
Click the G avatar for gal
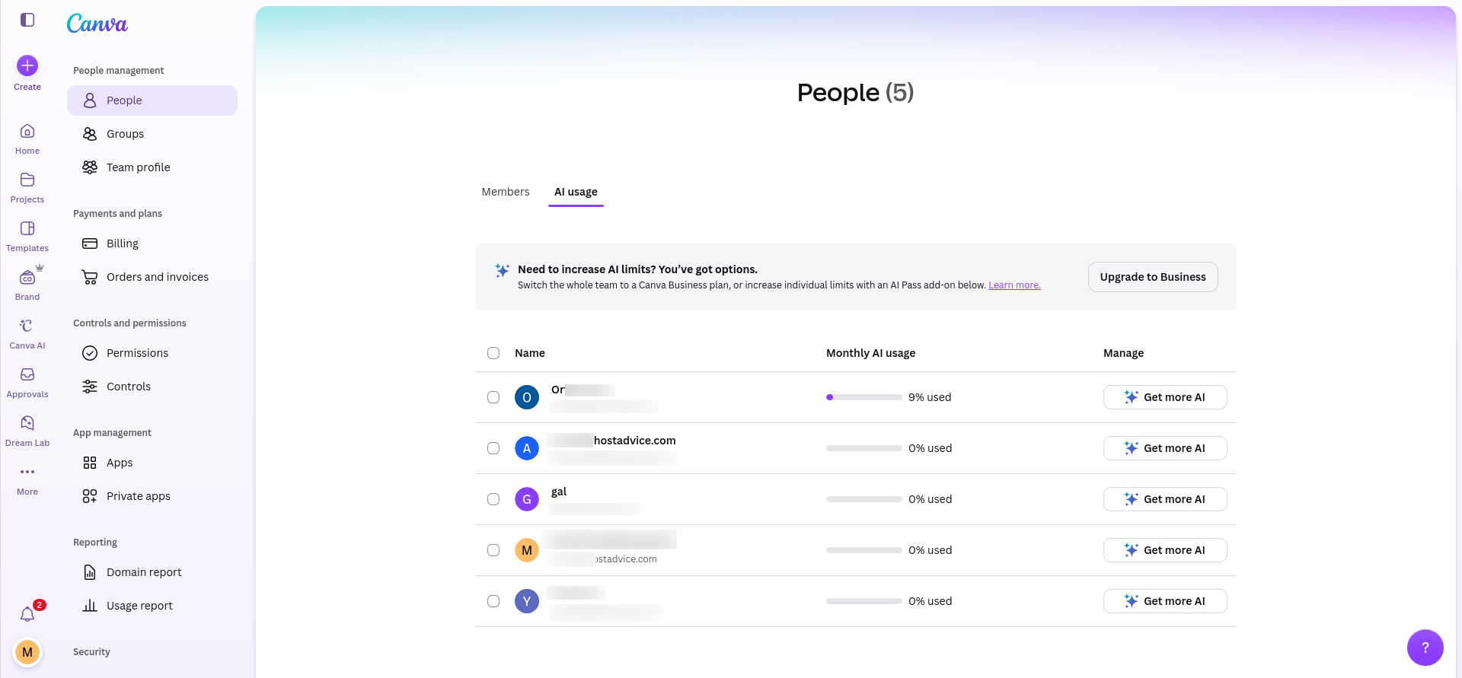coord(527,499)
